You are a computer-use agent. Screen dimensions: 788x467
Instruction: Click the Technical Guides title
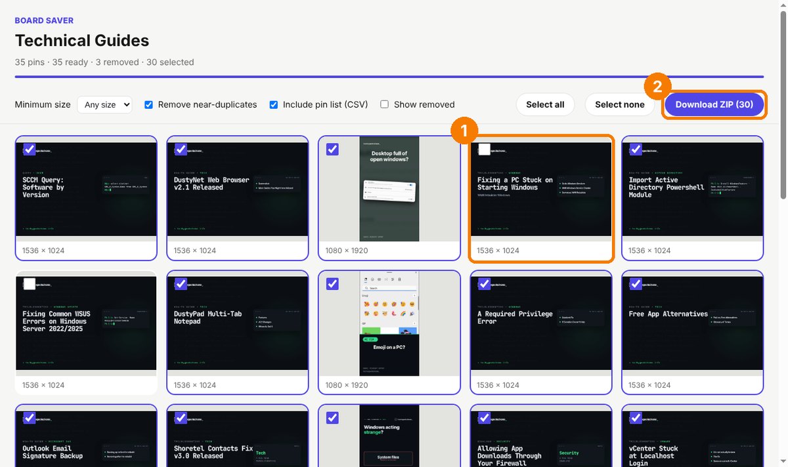pos(82,41)
